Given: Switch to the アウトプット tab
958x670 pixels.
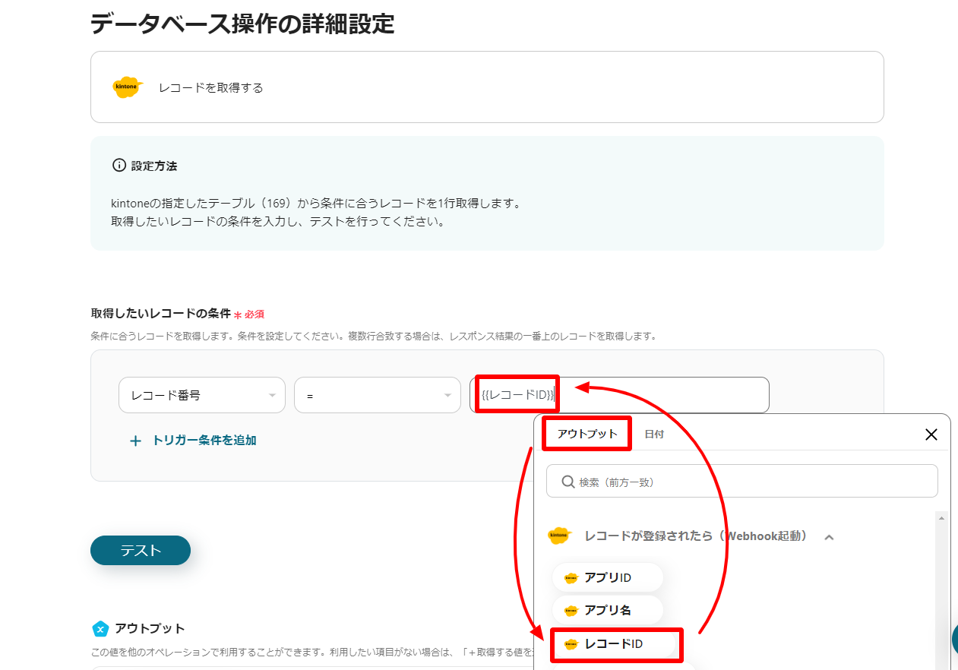Looking at the screenshot, I should [x=587, y=434].
